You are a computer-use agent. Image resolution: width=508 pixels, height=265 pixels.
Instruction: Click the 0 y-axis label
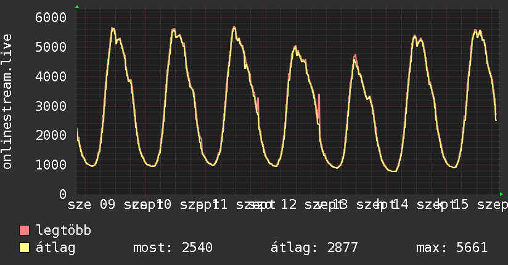(63, 194)
